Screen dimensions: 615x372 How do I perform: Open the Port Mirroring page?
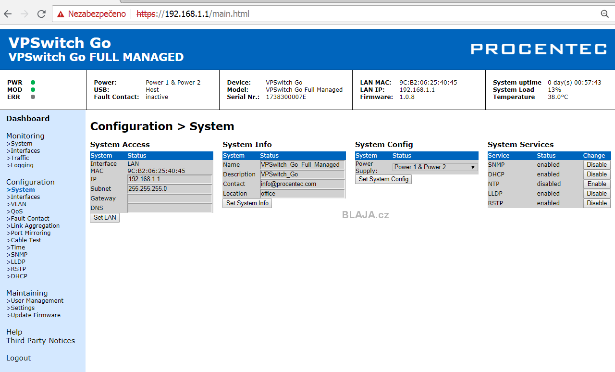[x=28, y=233]
